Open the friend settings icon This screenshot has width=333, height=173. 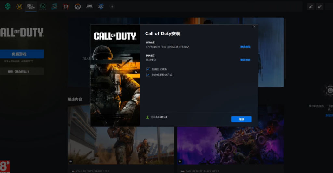pos(320,7)
